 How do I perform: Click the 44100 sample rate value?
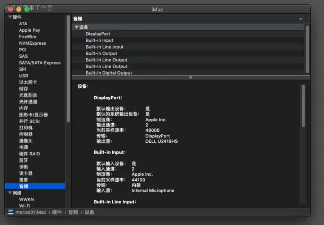point(139,180)
